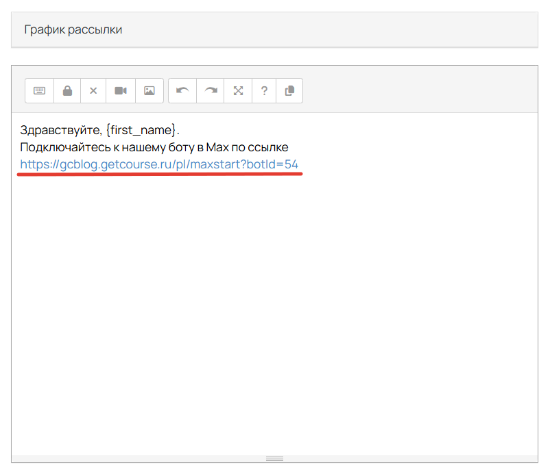
Task: Click the X clear-content icon
Action: [x=93, y=90]
